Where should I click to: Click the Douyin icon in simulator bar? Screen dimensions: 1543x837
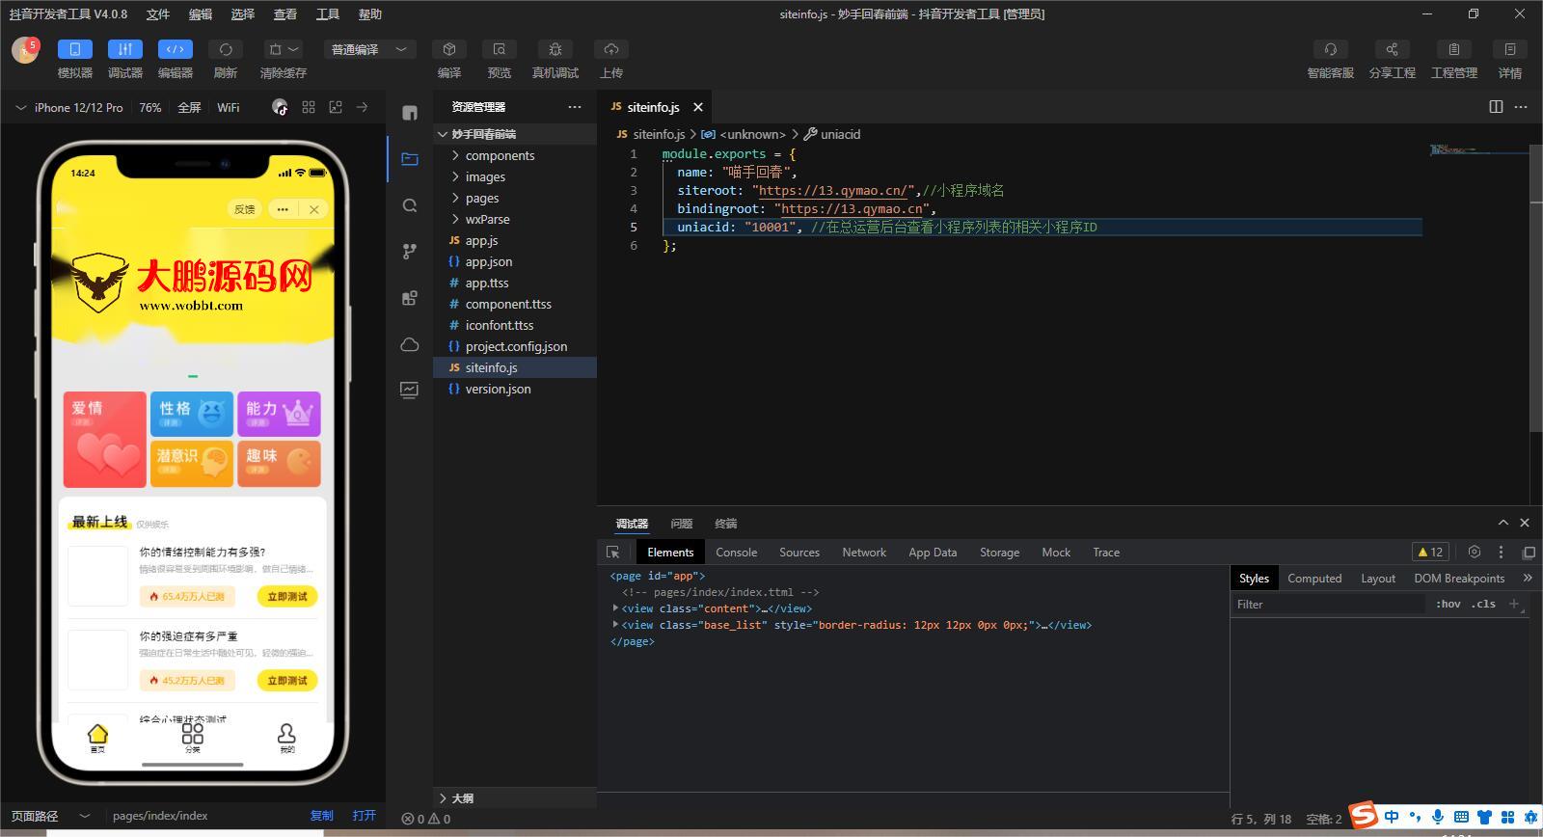click(x=280, y=107)
